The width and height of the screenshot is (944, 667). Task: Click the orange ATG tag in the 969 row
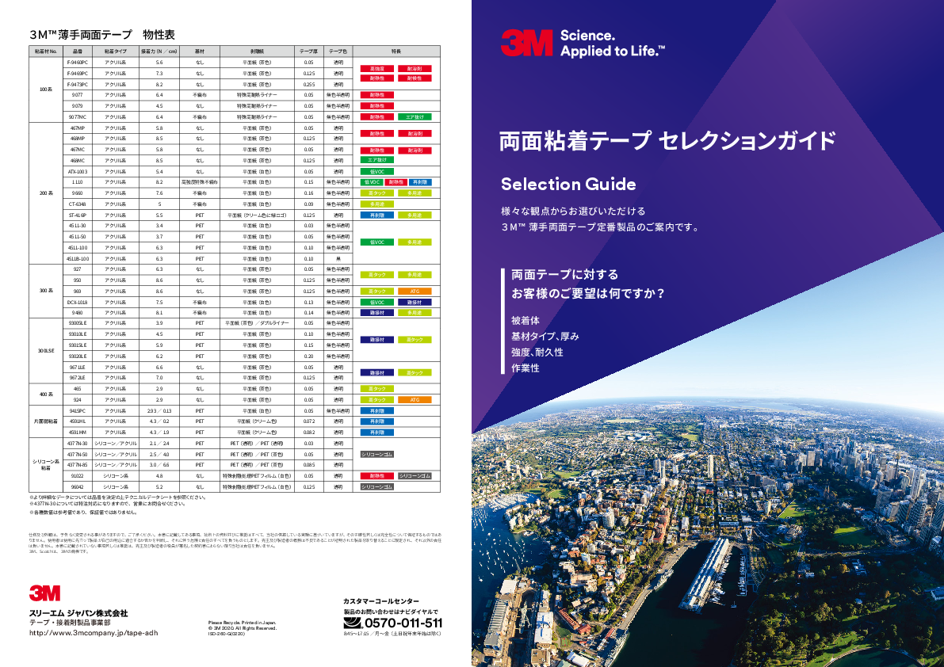415,291
